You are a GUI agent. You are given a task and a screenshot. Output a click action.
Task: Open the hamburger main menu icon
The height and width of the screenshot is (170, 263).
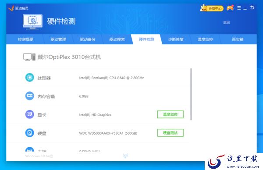239,8
